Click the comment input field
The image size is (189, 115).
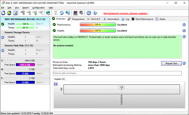coord(117,73)
